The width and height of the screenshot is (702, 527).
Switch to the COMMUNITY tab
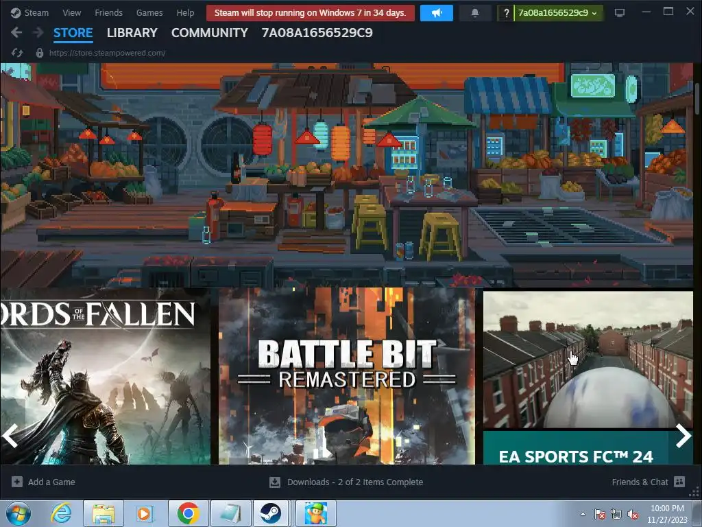(x=210, y=33)
